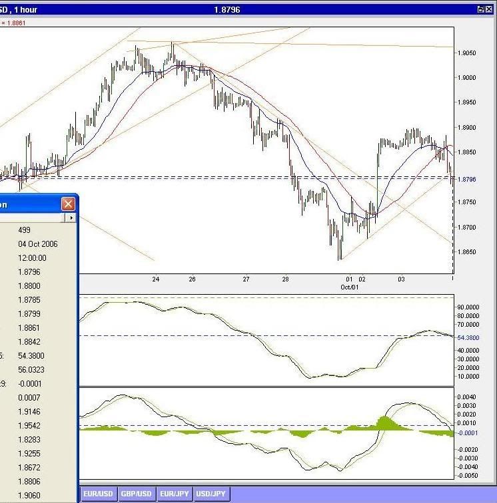Select the 12:00:00 time value

click(x=32, y=258)
